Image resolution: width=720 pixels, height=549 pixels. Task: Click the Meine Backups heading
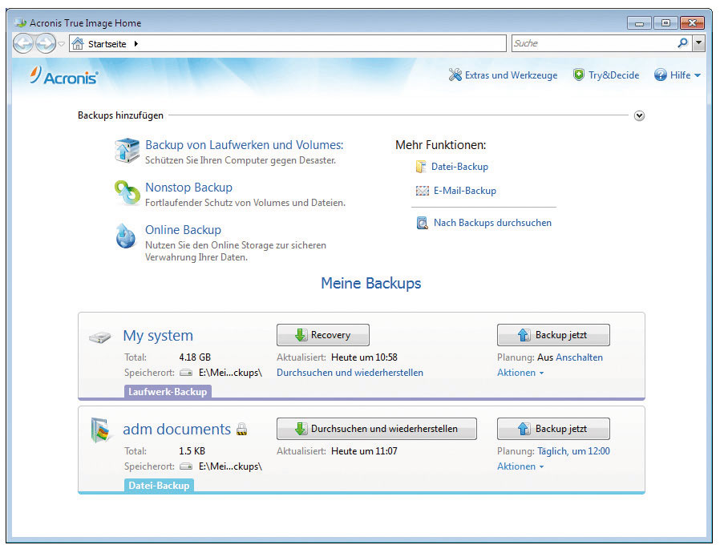click(371, 283)
